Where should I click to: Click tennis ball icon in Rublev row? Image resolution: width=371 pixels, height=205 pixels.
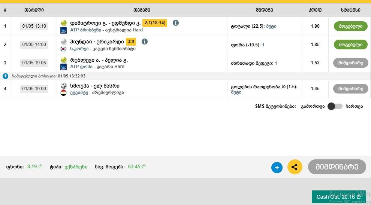pyautogui.click(x=64, y=60)
